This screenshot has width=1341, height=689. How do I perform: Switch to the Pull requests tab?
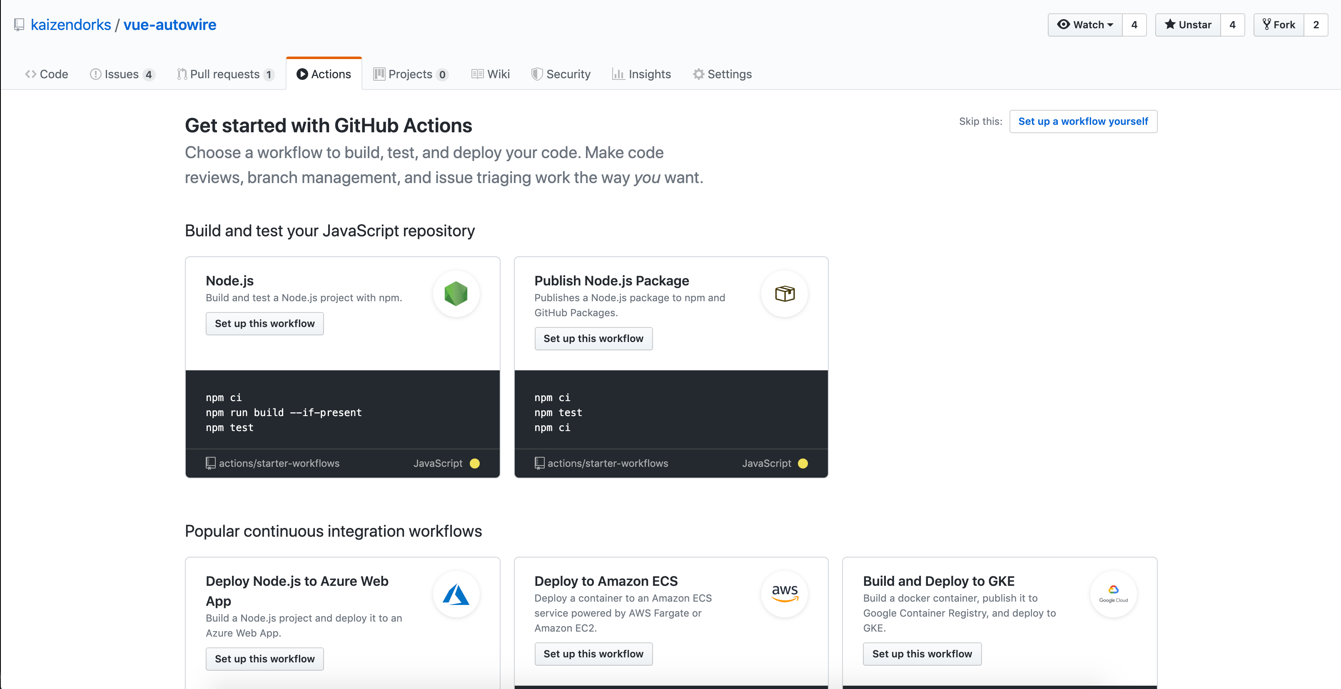click(x=225, y=74)
